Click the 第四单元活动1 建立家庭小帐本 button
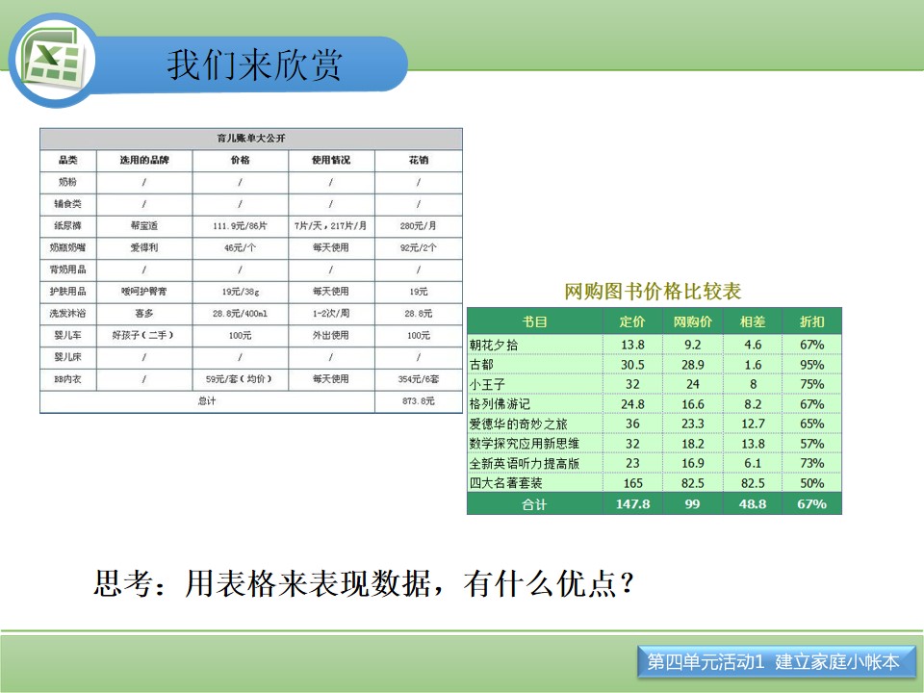This screenshot has height=693, width=924. click(776, 662)
